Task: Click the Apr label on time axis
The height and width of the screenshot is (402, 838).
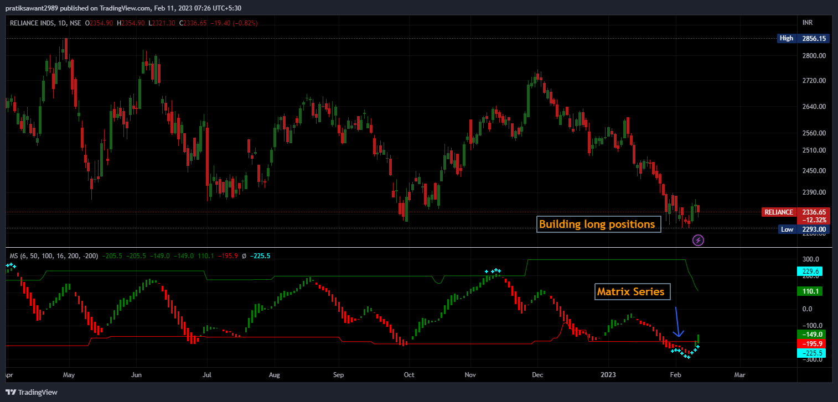Action: pyautogui.click(x=9, y=375)
